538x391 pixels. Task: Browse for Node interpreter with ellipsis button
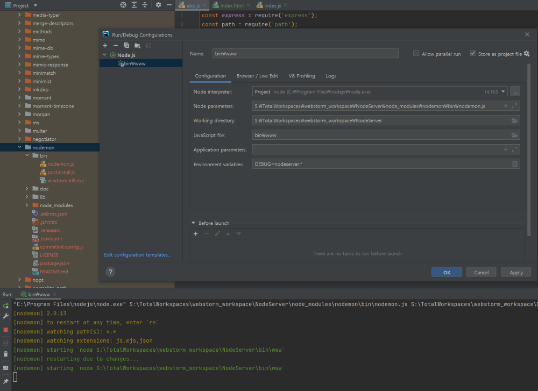coord(515,91)
